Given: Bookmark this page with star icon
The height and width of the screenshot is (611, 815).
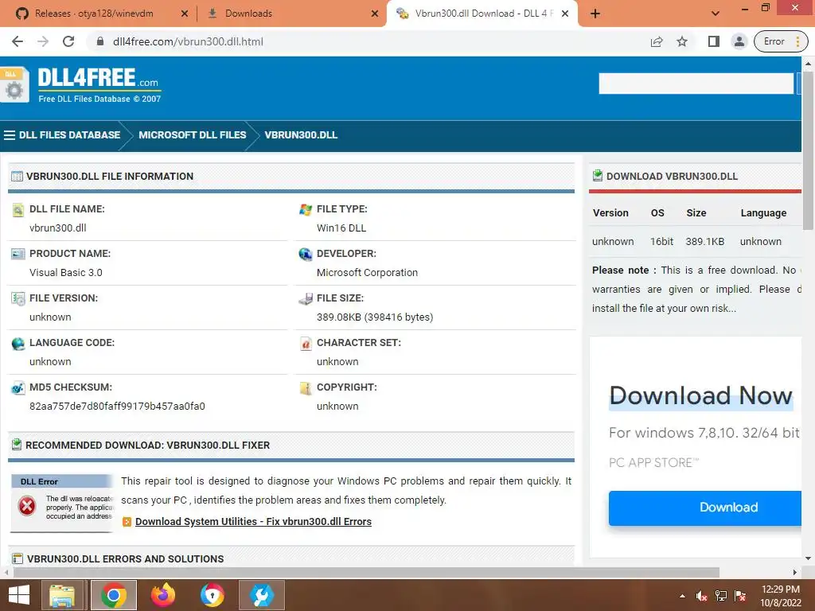Looking at the screenshot, I should [x=682, y=41].
